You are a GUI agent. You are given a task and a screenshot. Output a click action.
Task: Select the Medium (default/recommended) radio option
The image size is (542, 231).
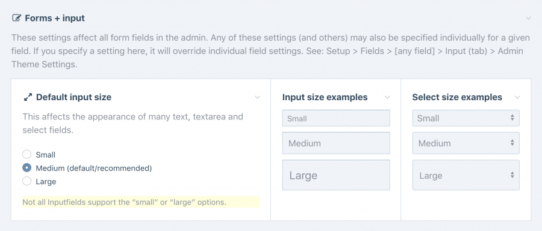click(x=26, y=168)
